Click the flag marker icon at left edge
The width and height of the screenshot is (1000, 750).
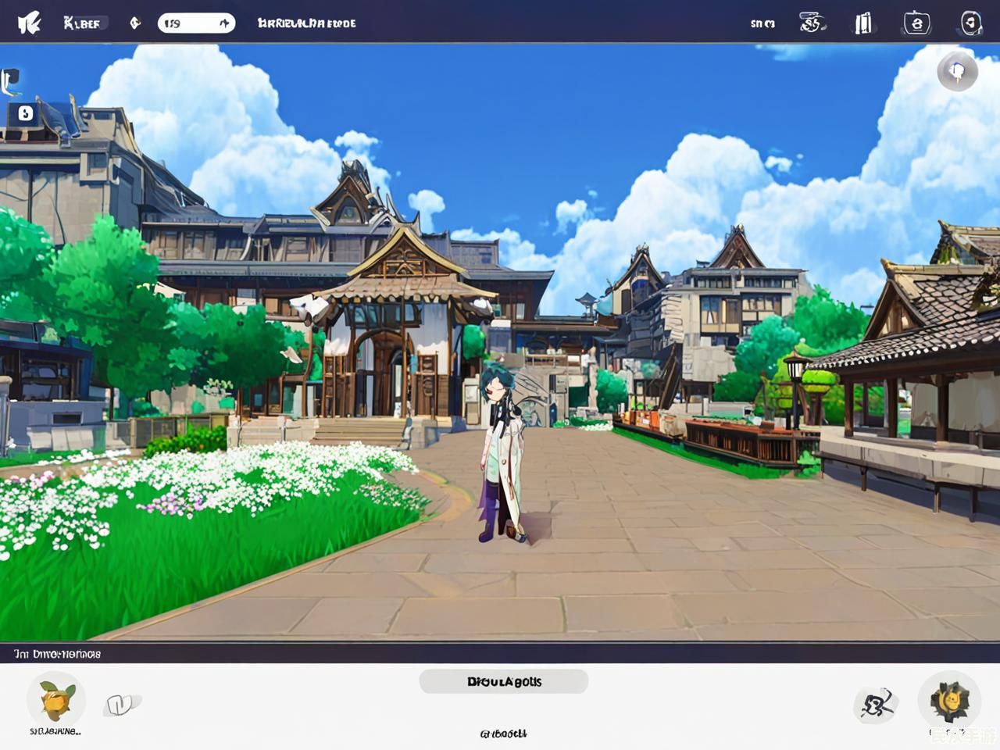point(9,80)
